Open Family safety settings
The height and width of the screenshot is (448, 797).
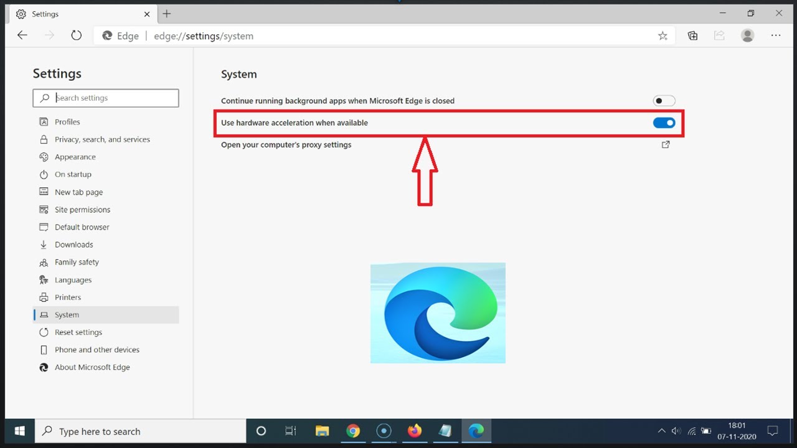[106, 262]
